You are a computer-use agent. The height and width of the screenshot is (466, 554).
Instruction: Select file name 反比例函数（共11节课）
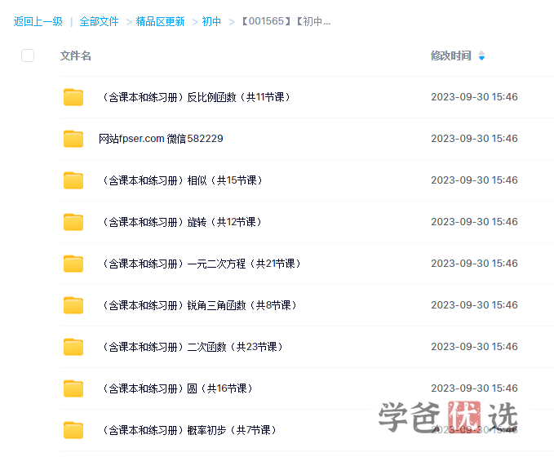click(196, 97)
